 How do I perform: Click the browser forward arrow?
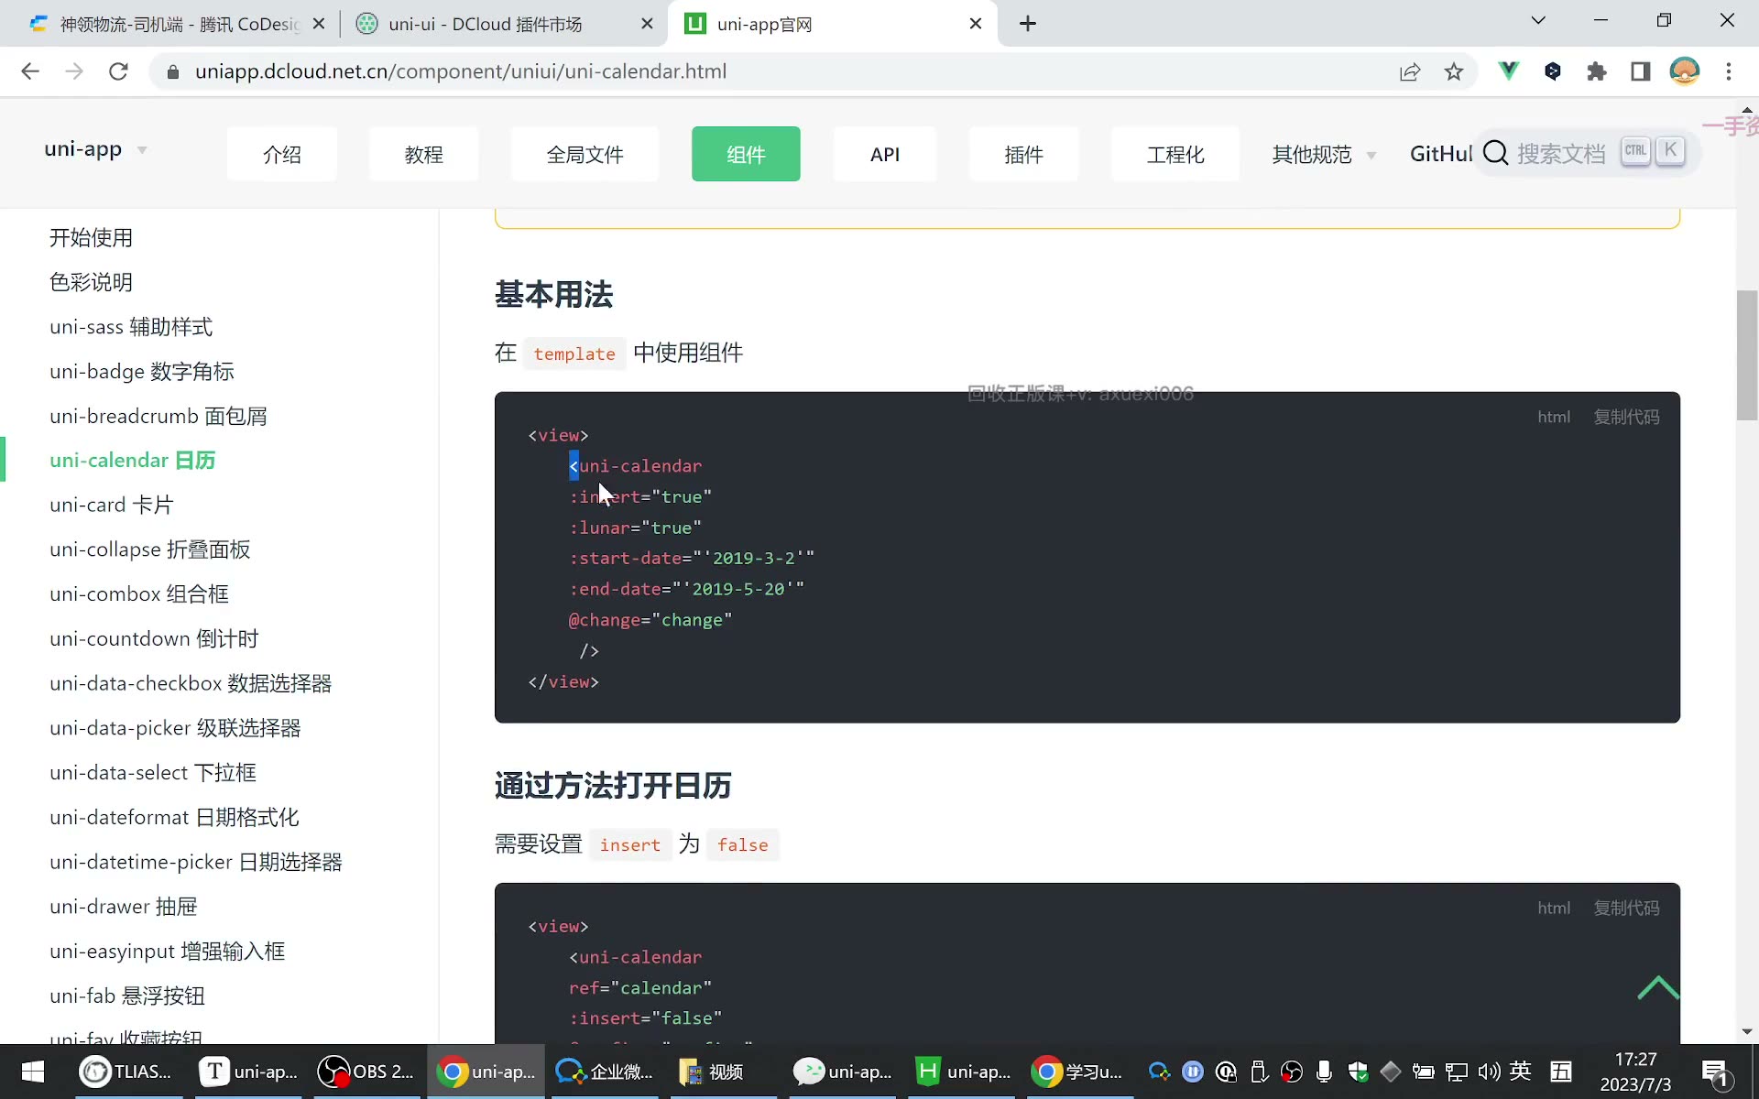click(74, 71)
